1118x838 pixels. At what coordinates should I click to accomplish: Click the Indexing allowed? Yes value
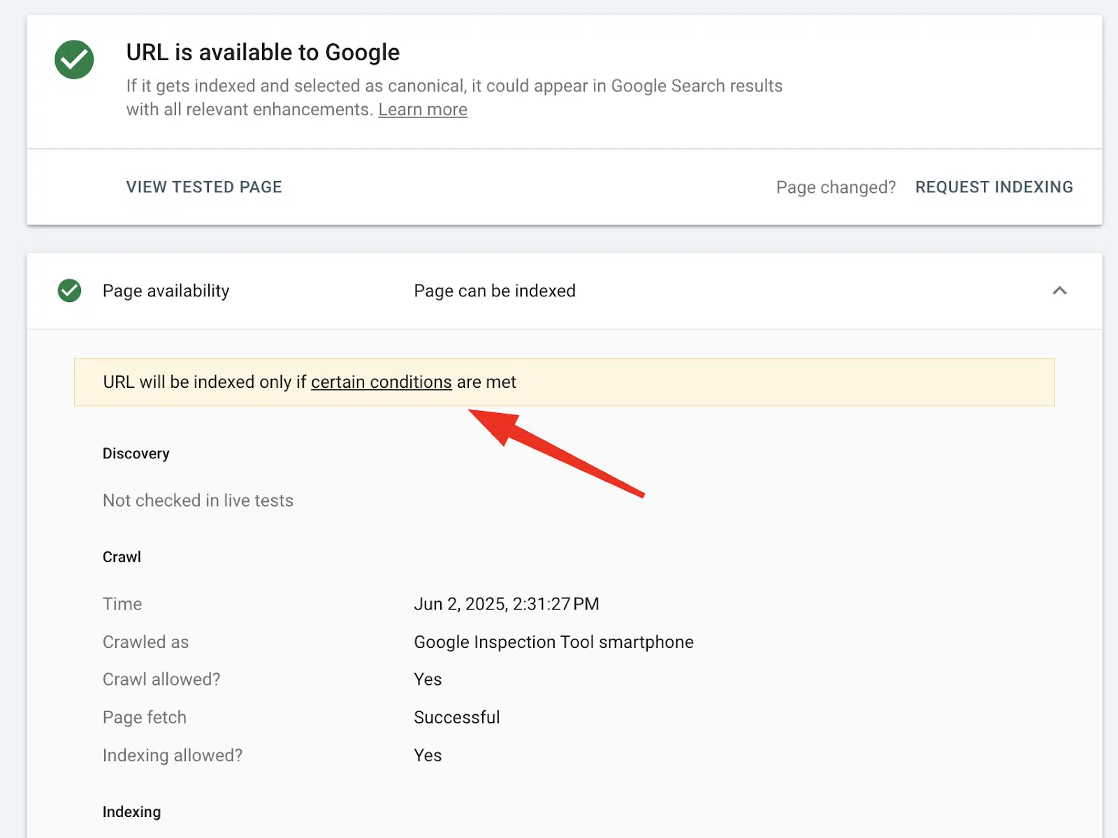(427, 755)
